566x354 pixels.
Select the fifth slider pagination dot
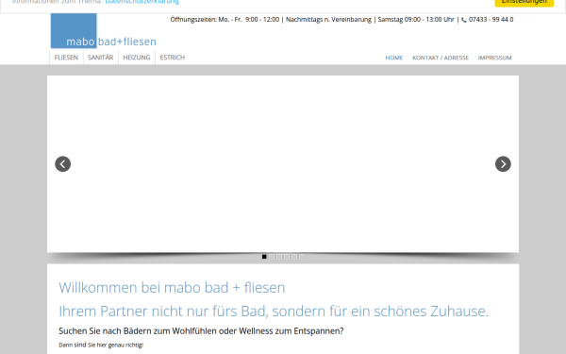(294, 257)
